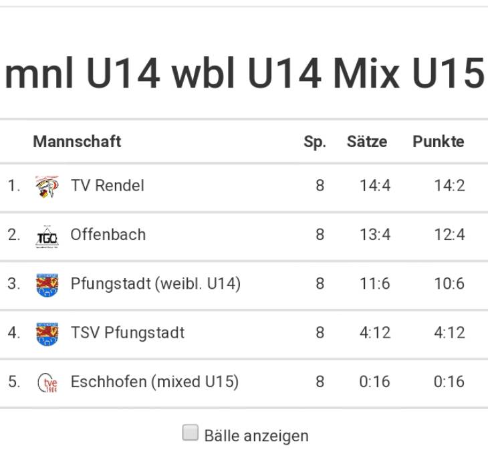This screenshot has height=464, width=488.
Task: Open the TV Rendel team name
Action: coord(107,186)
